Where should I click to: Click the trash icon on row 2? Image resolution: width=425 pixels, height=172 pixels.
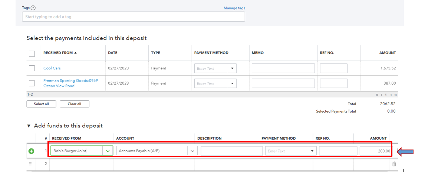point(394,164)
